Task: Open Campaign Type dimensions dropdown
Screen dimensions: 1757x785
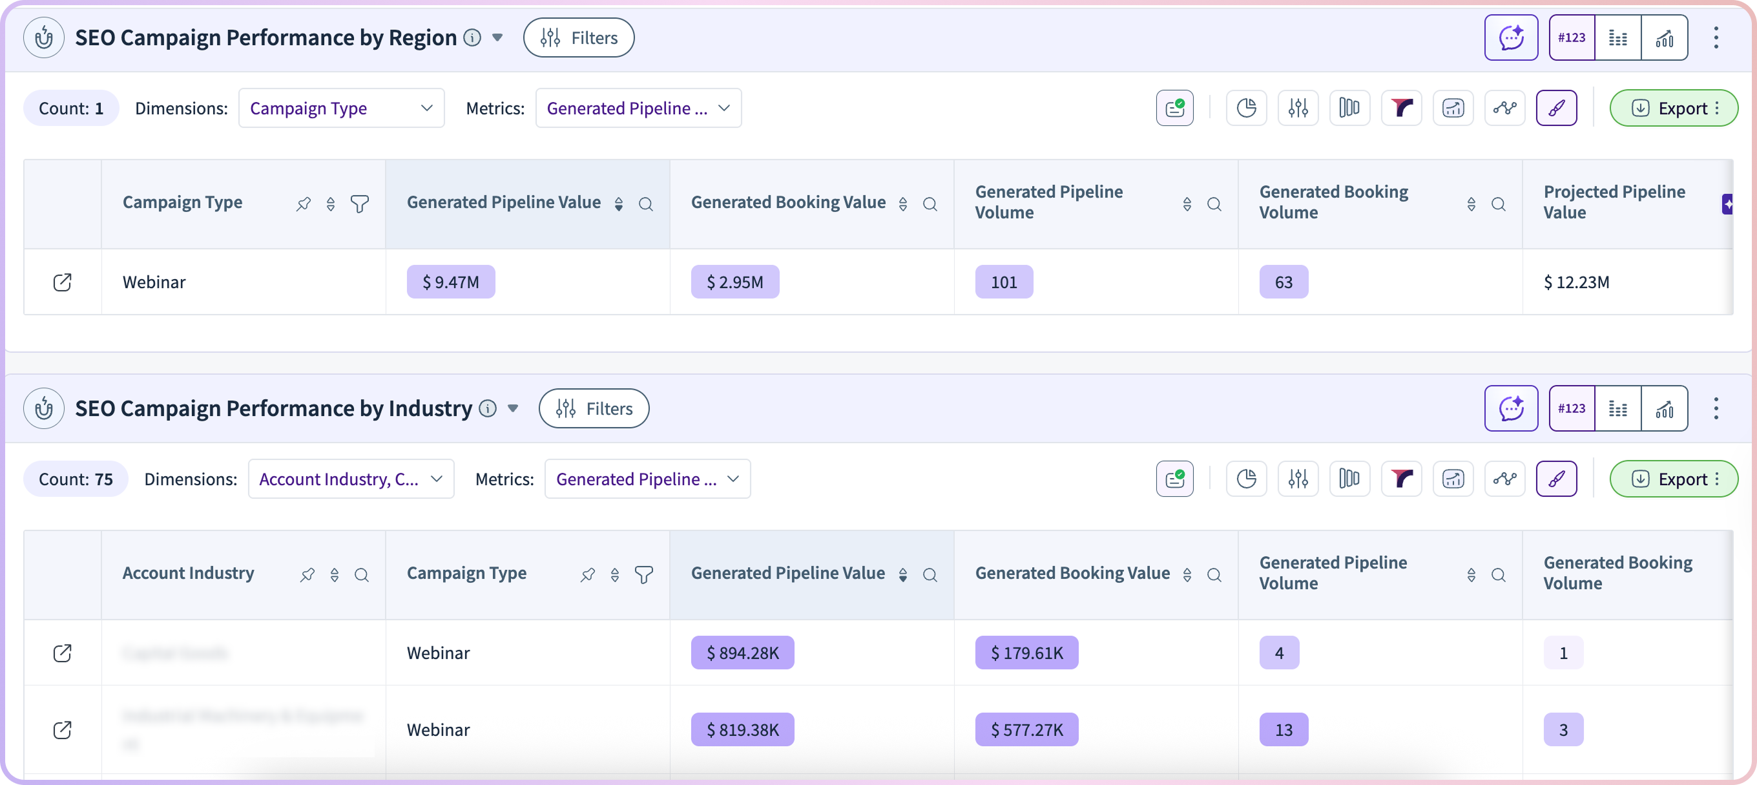Action: [x=341, y=108]
